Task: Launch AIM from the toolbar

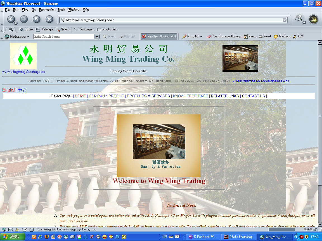Action: pos(298,36)
